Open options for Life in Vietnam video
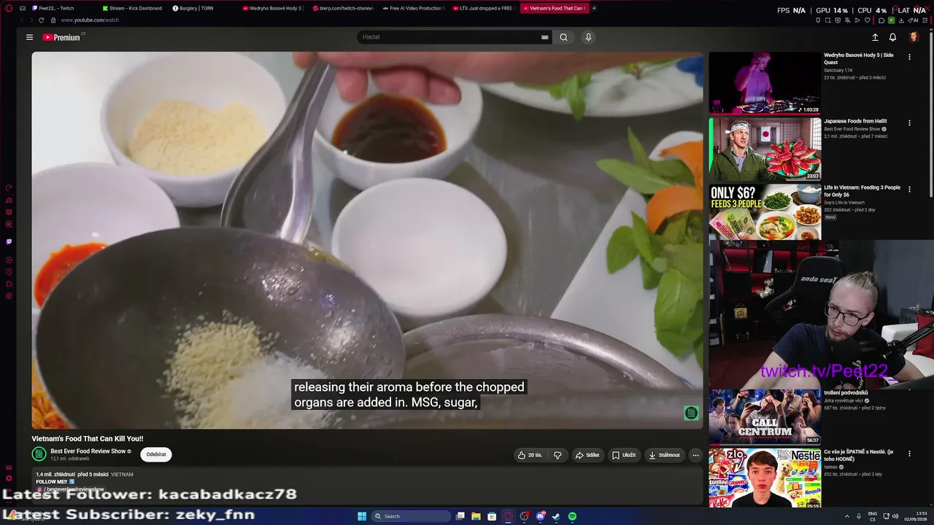Viewport: 934px width, 525px height. 909,189
